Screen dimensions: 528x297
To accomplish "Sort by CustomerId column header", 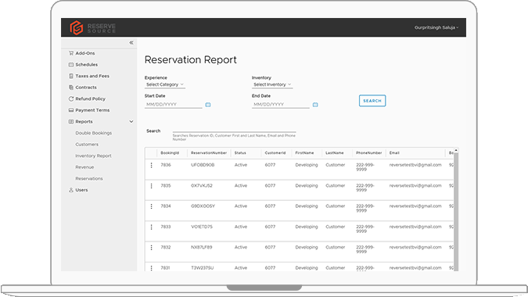I will pyautogui.click(x=275, y=153).
